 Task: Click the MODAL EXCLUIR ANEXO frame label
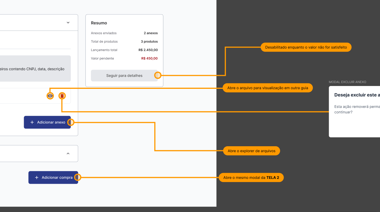tap(347, 82)
